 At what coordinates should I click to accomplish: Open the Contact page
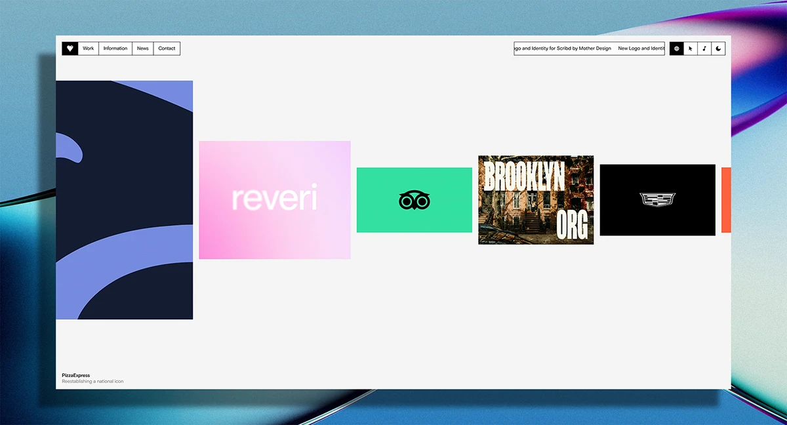pos(167,49)
